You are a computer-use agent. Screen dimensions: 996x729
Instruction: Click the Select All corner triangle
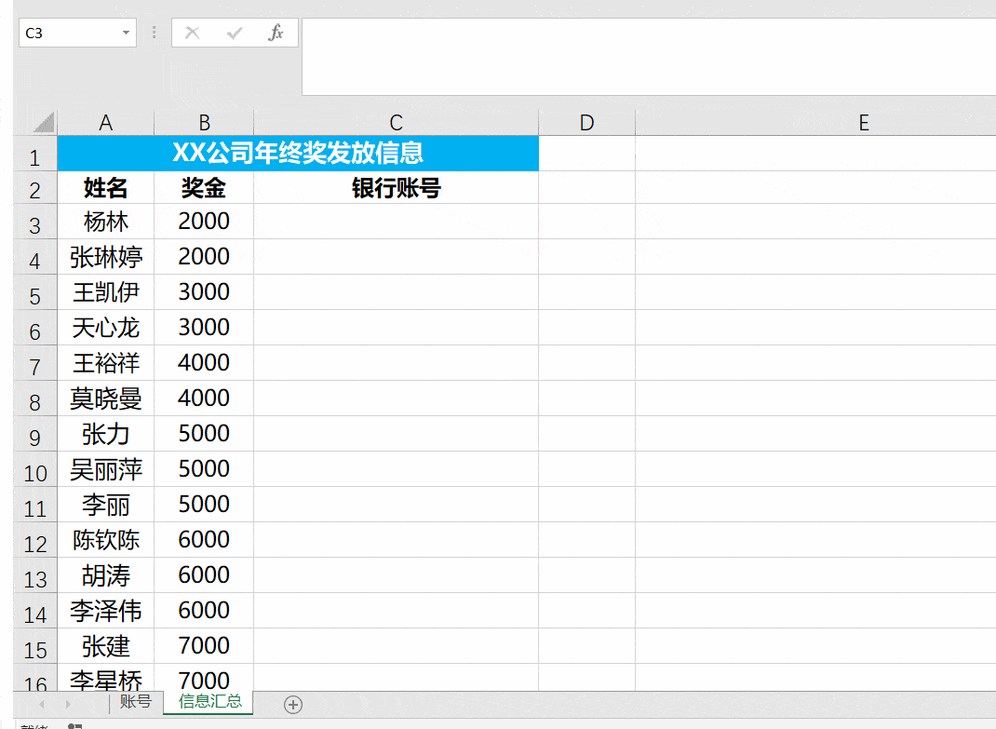[43, 121]
